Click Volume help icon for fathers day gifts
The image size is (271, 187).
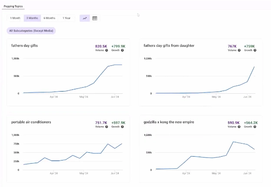pos(106,50)
